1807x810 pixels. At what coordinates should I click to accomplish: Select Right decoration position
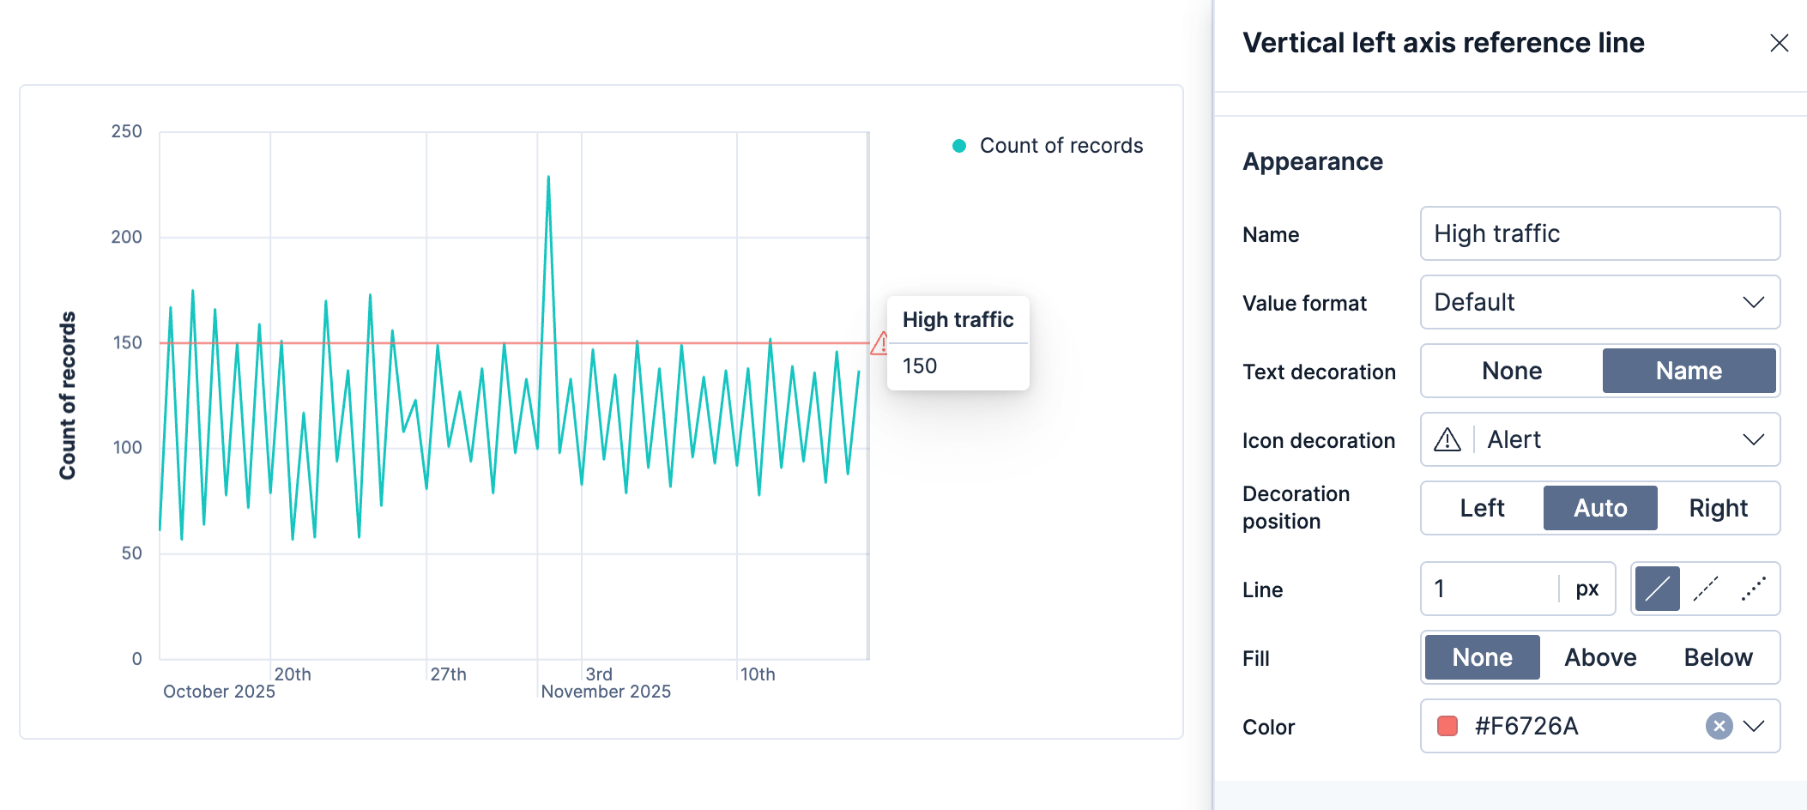click(x=1718, y=507)
